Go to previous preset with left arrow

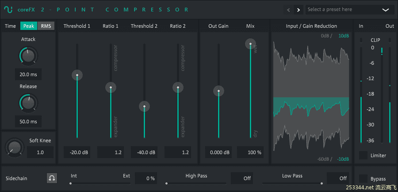[288, 10]
